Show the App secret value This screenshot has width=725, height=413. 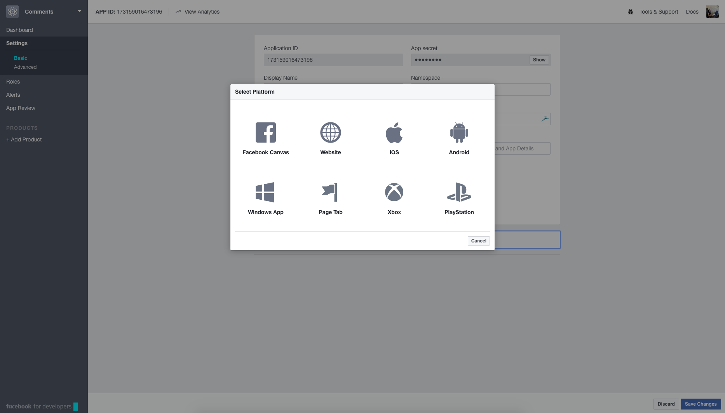(x=539, y=60)
